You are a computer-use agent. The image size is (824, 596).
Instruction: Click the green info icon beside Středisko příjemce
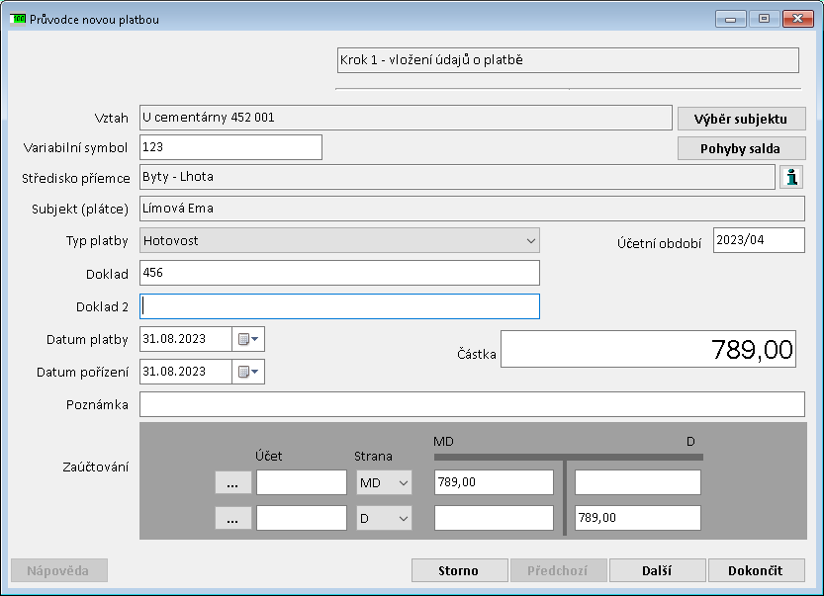pyautogui.click(x=792, y=177)
